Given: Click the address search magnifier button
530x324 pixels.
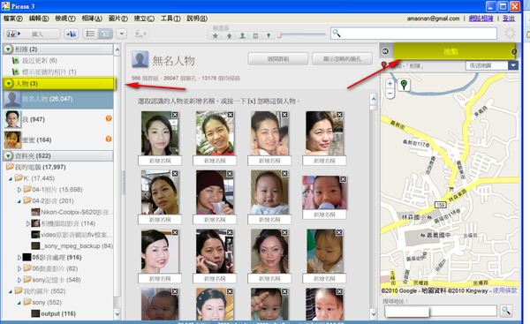Looking at the screenshot, I should 506,311.
